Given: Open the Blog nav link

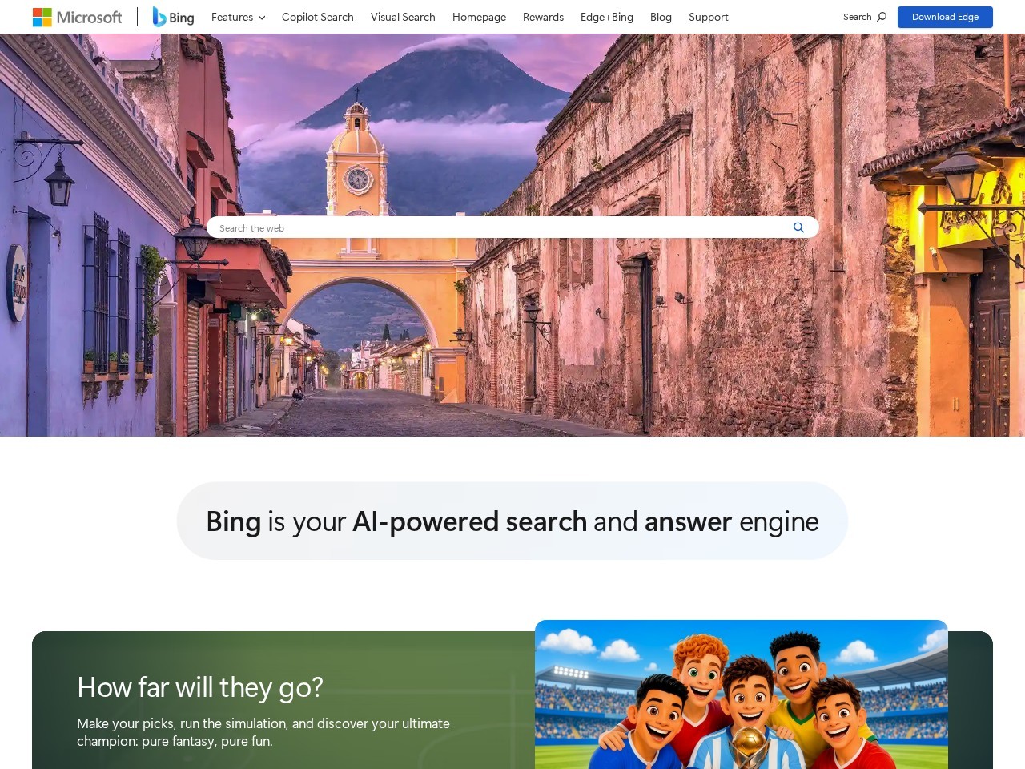Looking at the screenshot, I should 661,17.
